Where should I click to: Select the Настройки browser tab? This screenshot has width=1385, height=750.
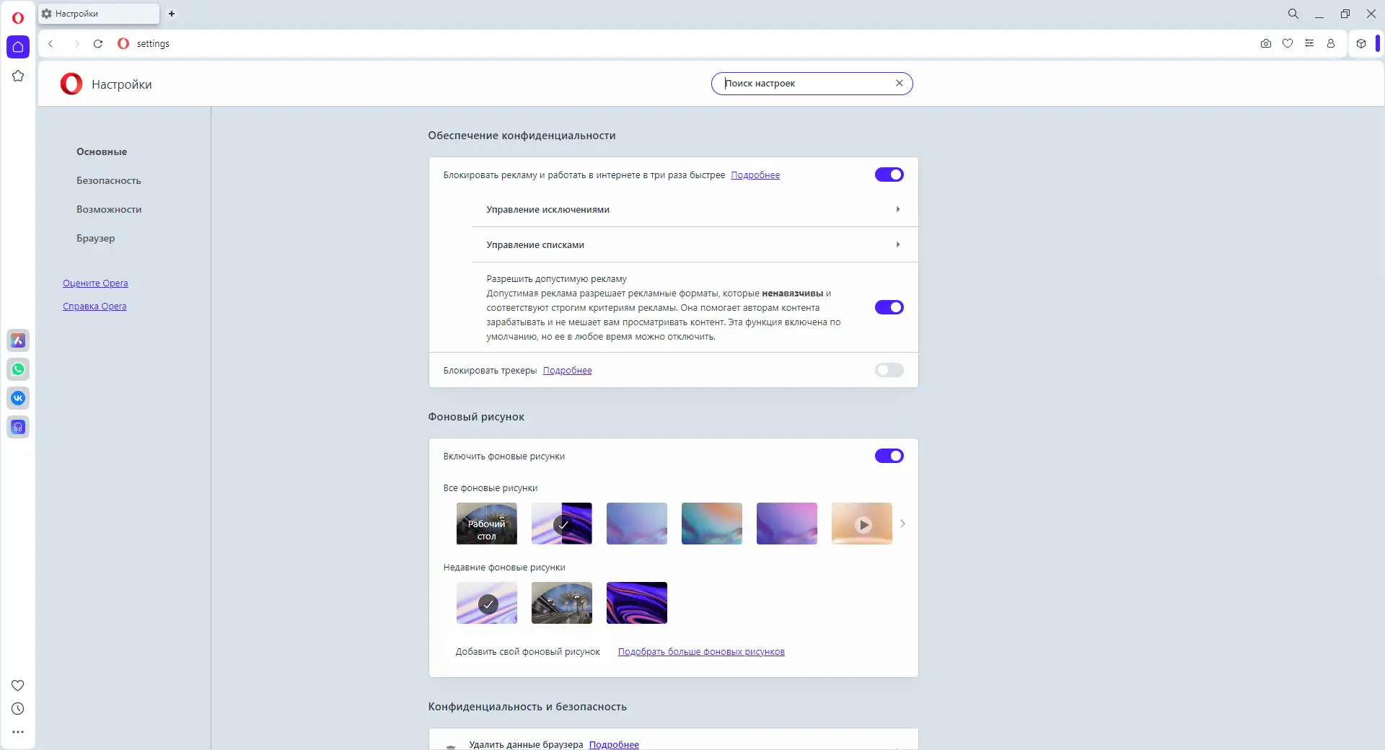tap(99, 14)
